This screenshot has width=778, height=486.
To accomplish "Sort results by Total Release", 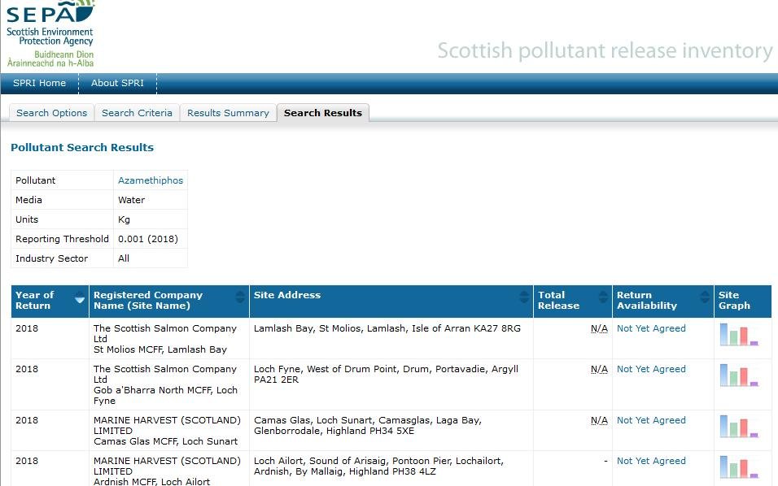I will click(x=601, y=300).
